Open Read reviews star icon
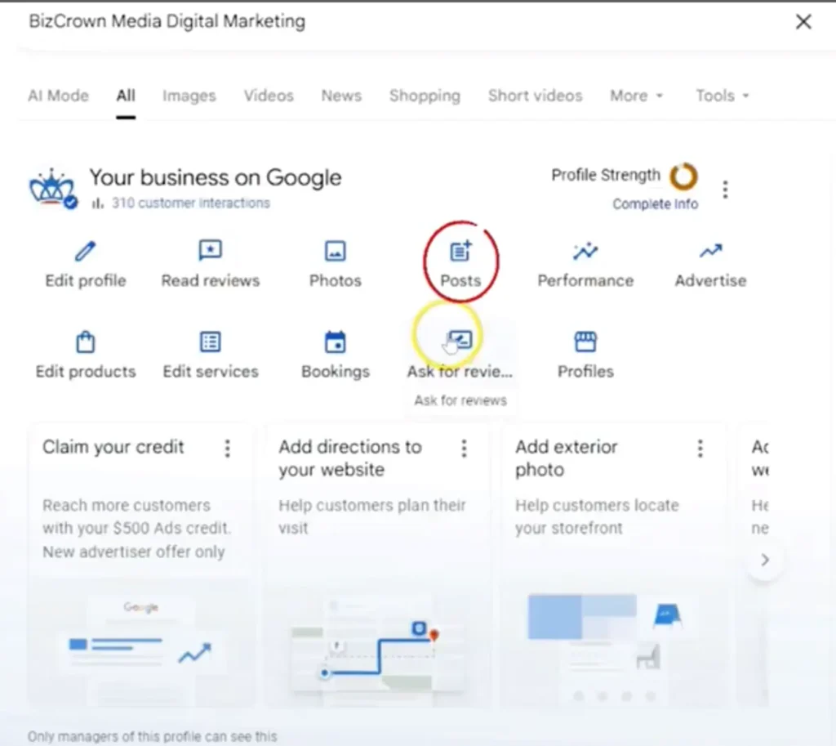The height and width of the screenshot is (746, 836). tap(210, 251)
